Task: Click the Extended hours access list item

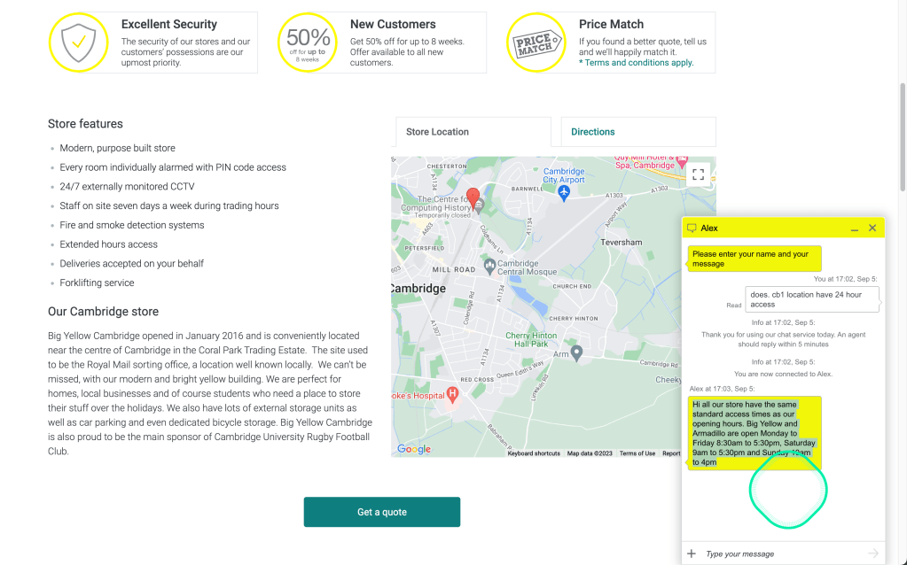Action: tap(108, 244)
